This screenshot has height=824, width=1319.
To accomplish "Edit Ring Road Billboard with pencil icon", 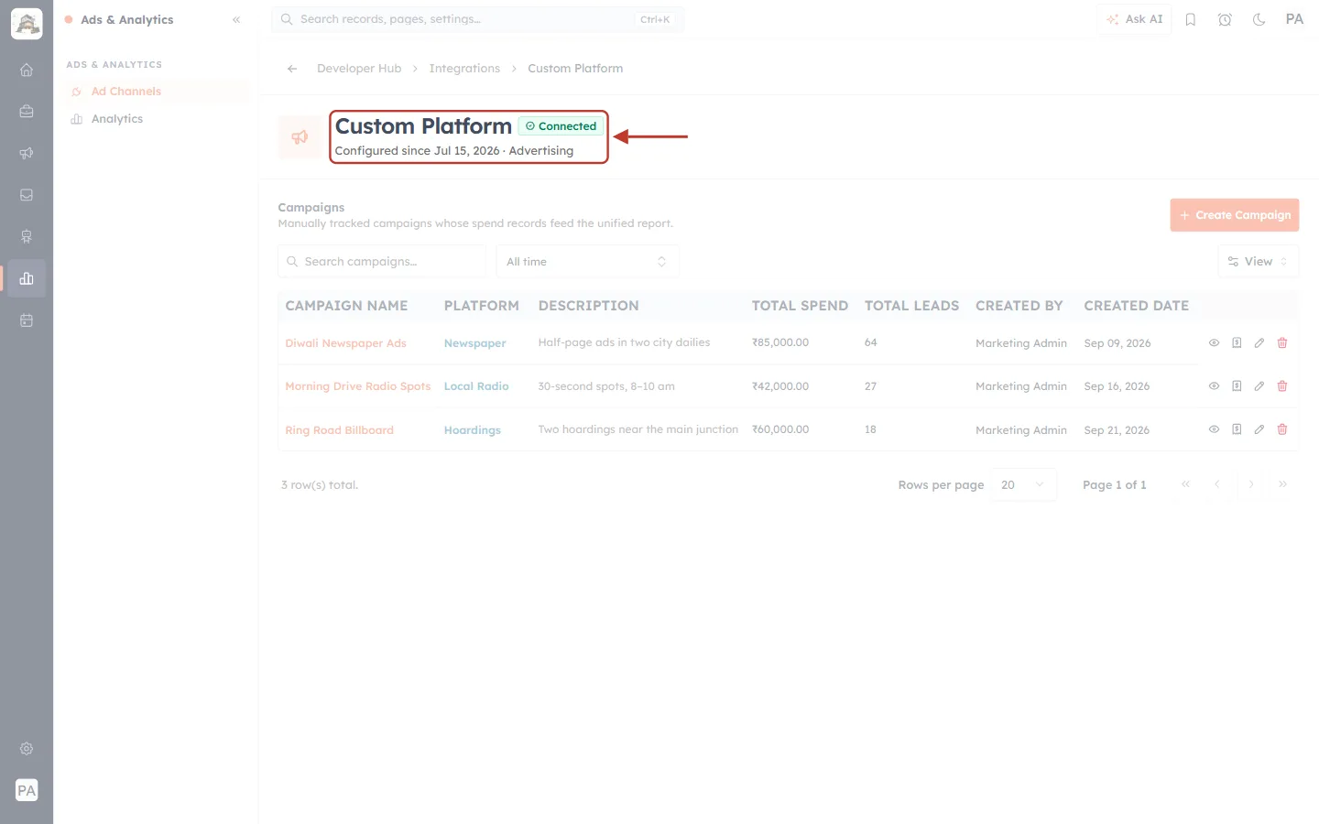I will [1259, 429].
